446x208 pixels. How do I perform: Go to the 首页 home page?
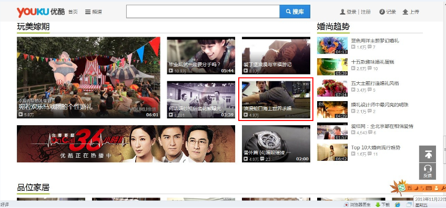(73, 12)
